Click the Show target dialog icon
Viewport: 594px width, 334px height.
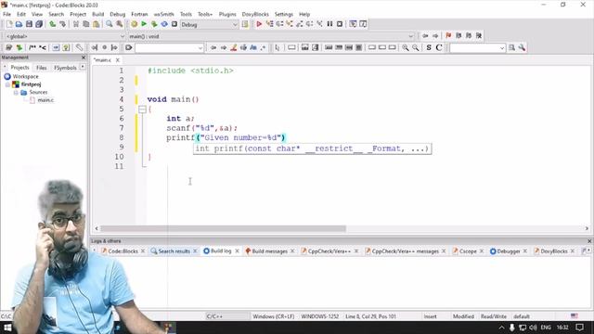pos(245,24)
